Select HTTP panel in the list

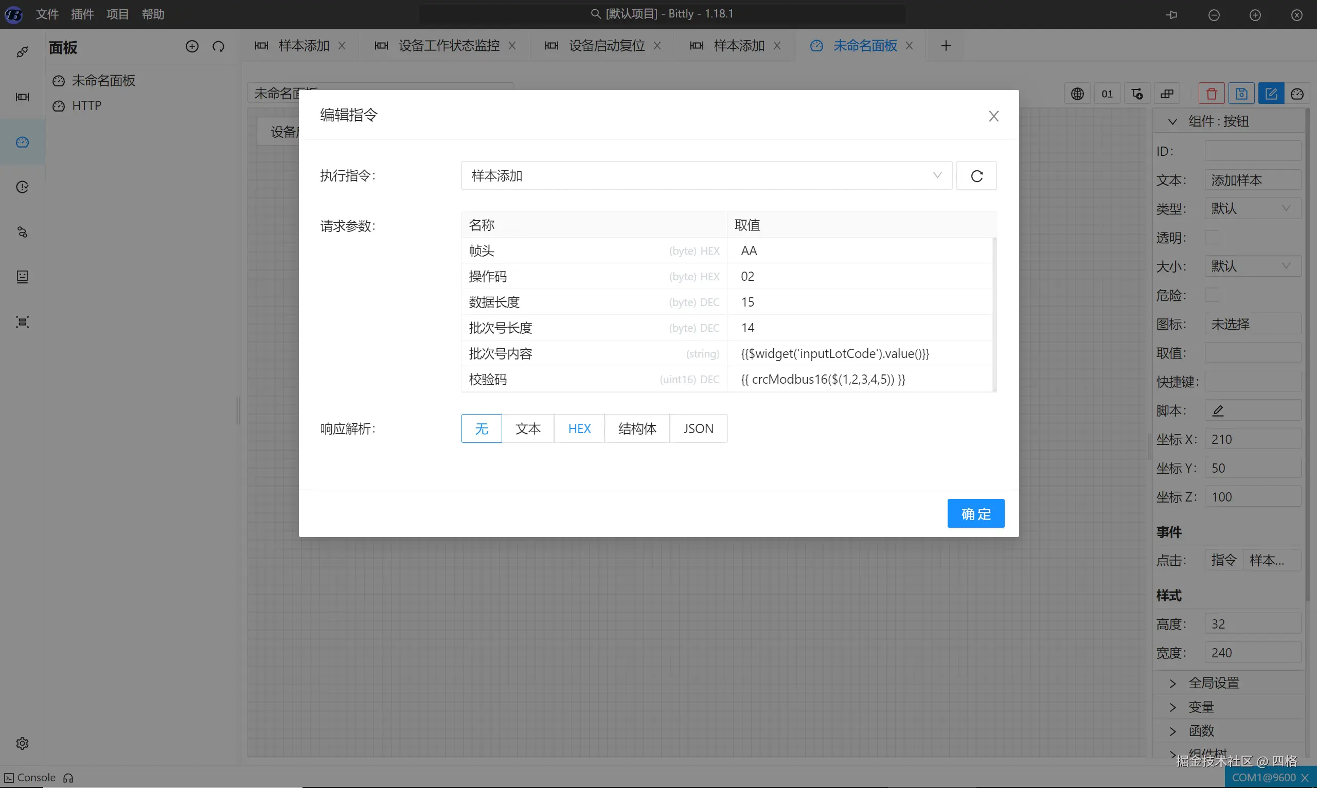(x=86, y=105)
